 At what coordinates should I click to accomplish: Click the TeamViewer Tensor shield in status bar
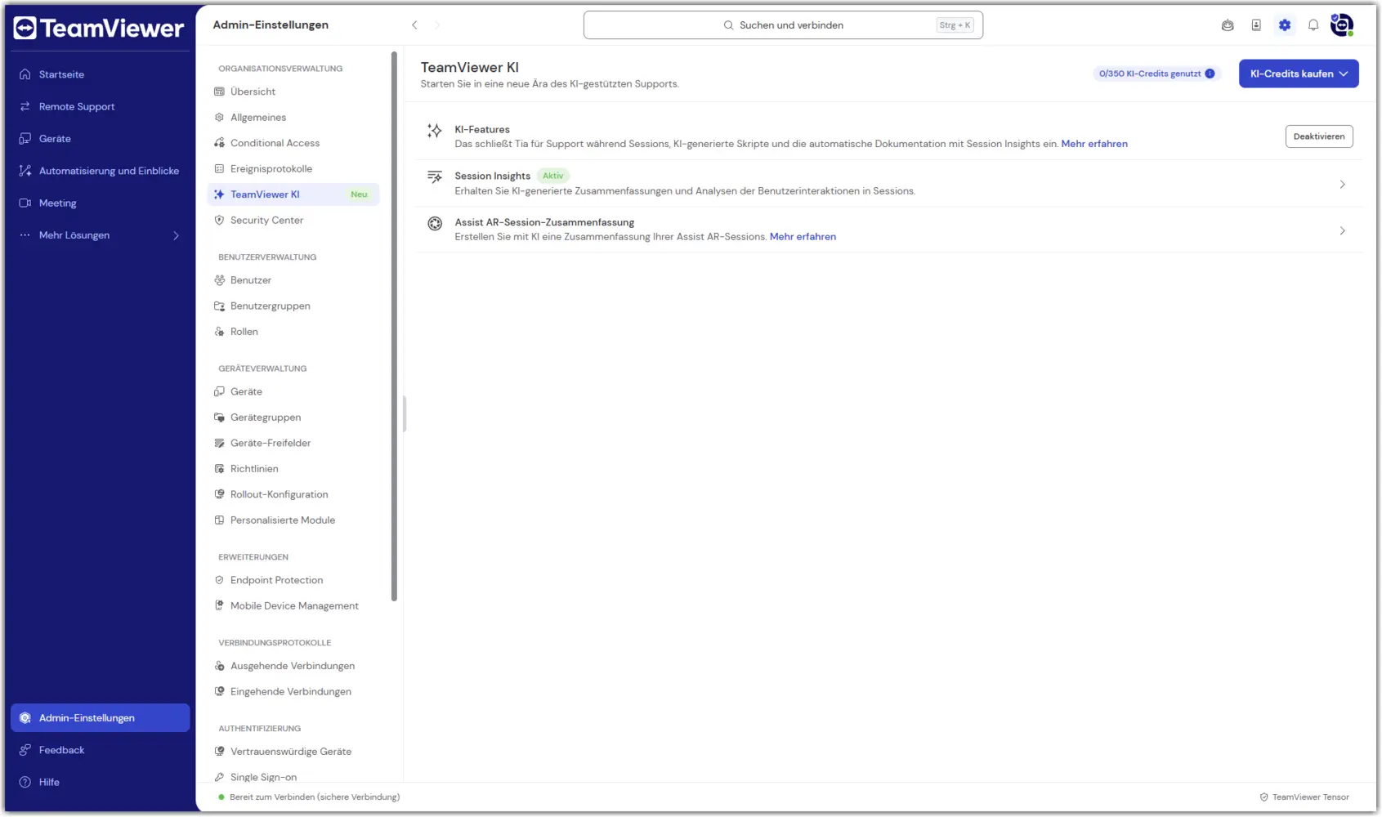(1264, 797)
